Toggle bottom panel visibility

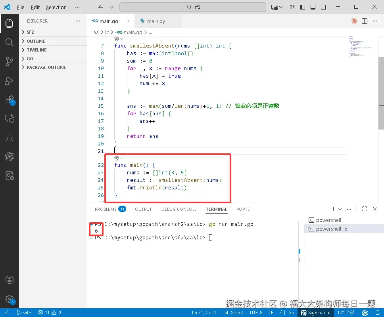point(313,7)
